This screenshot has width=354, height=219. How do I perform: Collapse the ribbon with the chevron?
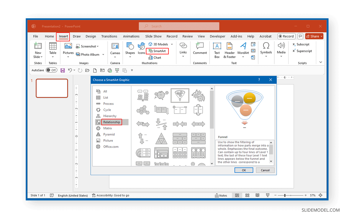(x=321, y=62)
